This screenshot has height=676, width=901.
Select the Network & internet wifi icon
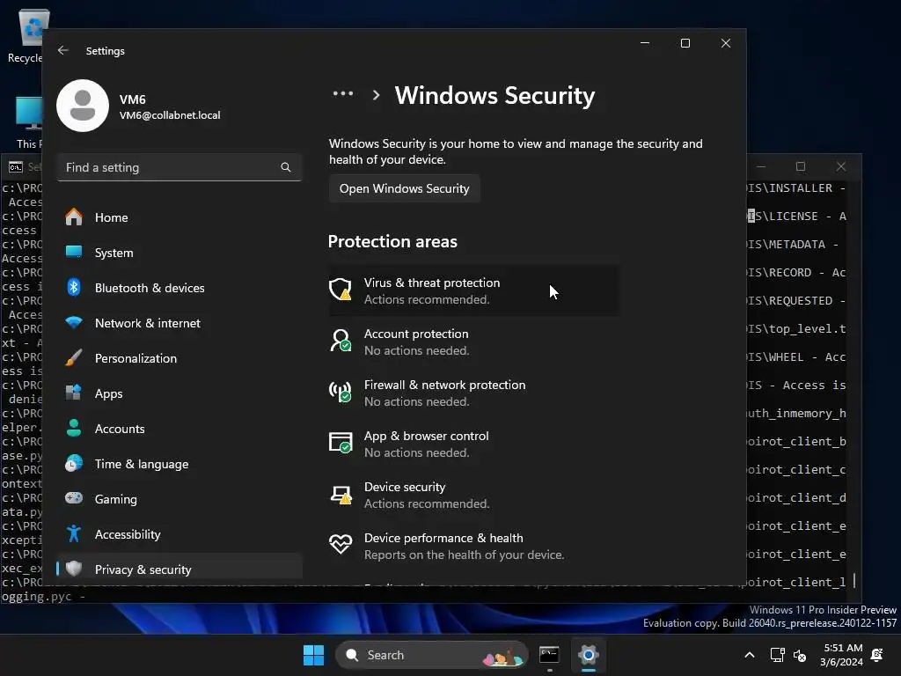[74, 323]
